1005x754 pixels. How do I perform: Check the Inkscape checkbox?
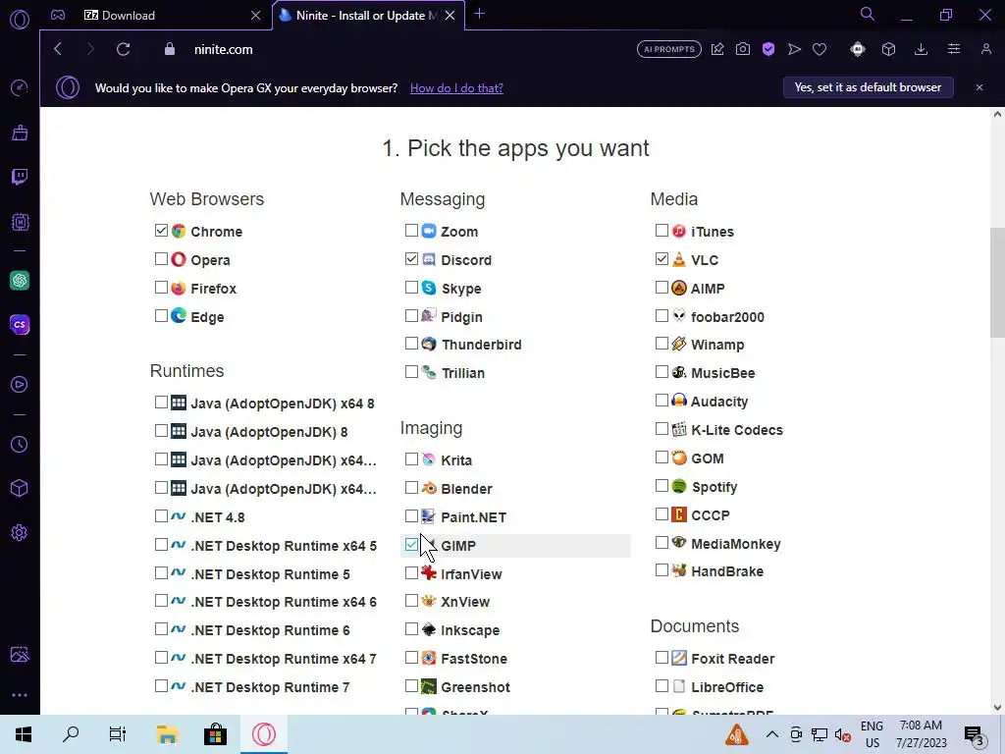[x=411, y=629]
